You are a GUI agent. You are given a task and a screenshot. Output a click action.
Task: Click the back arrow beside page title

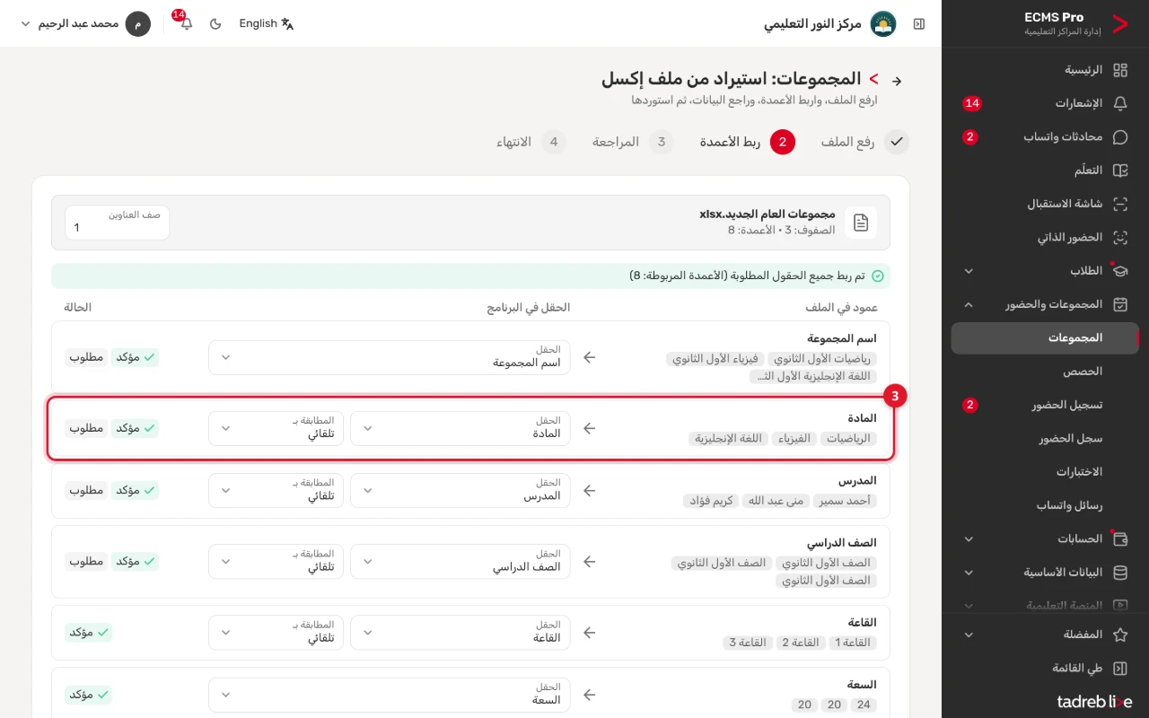[x=897, y=81]
